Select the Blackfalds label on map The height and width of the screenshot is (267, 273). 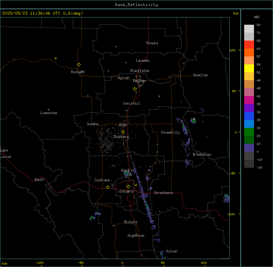(140, 71)
